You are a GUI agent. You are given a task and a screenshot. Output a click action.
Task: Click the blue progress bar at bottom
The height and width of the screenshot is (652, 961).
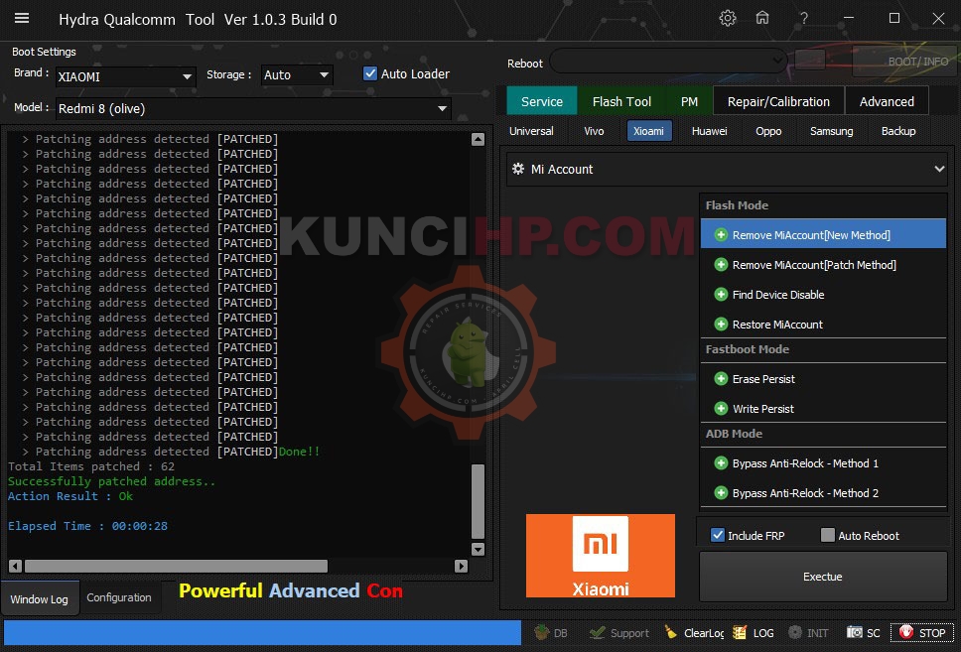[262, 632]
